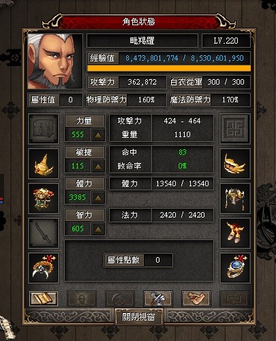The width and height of the screenshot is (276, 341).
Task: Open the scroll icon at bottom toolbar
Action: click(x=44, y=299)
